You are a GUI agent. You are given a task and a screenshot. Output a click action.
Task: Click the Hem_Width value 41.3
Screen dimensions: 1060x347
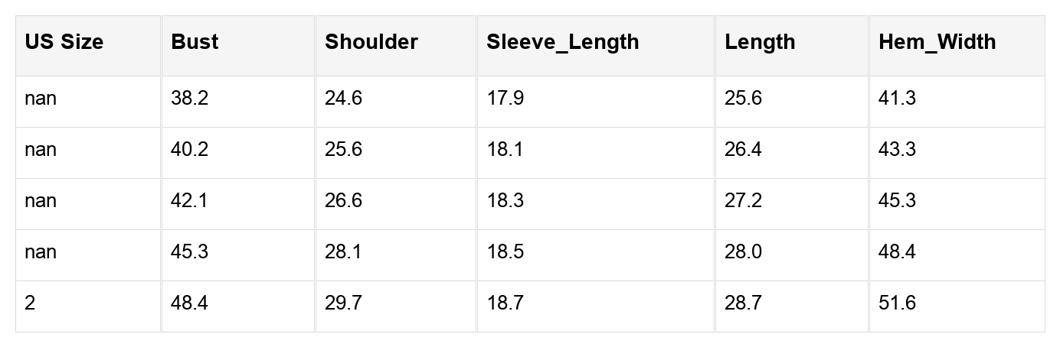tap(898, 99)
